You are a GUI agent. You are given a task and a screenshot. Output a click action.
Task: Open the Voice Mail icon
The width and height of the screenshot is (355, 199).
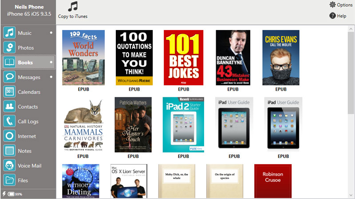click(9, 165)
